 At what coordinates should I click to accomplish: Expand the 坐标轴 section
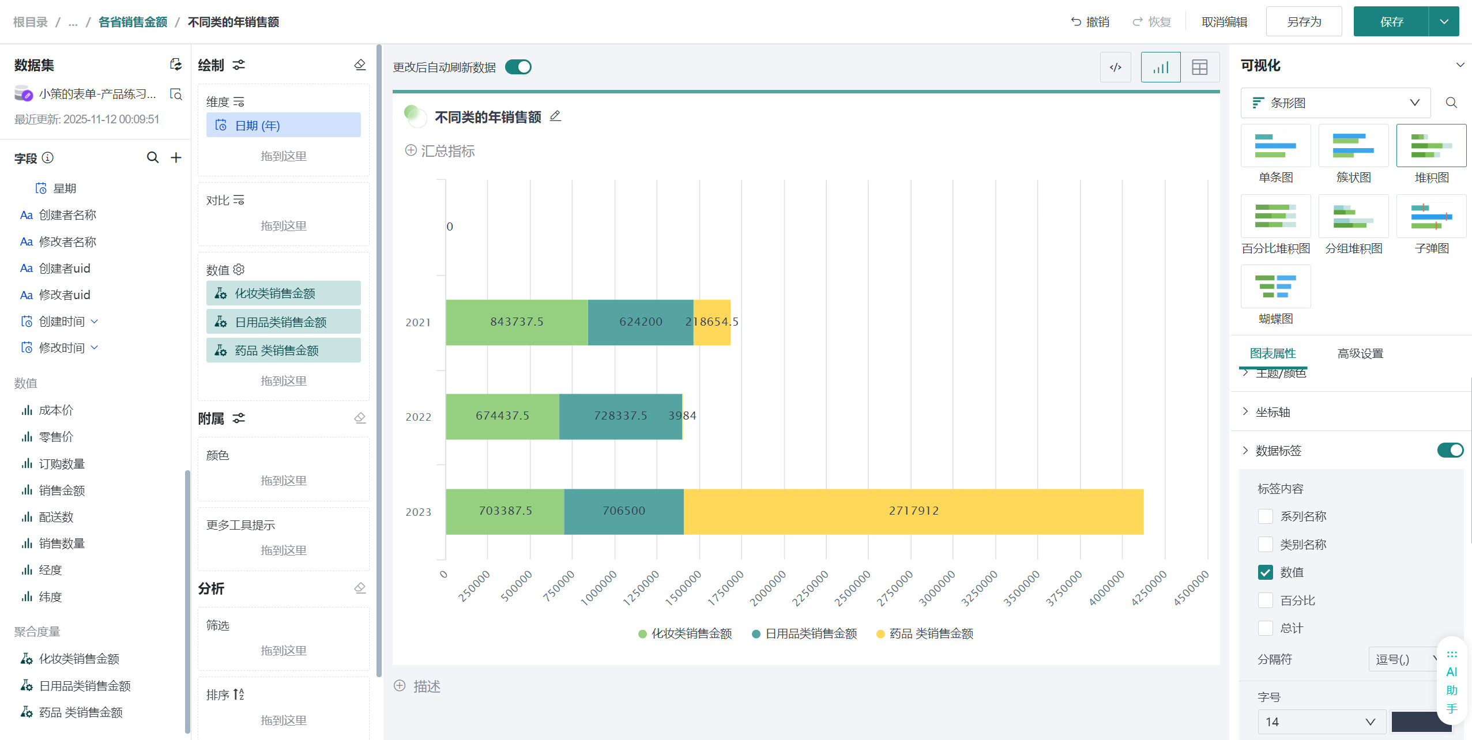[x=1273, y=411]
